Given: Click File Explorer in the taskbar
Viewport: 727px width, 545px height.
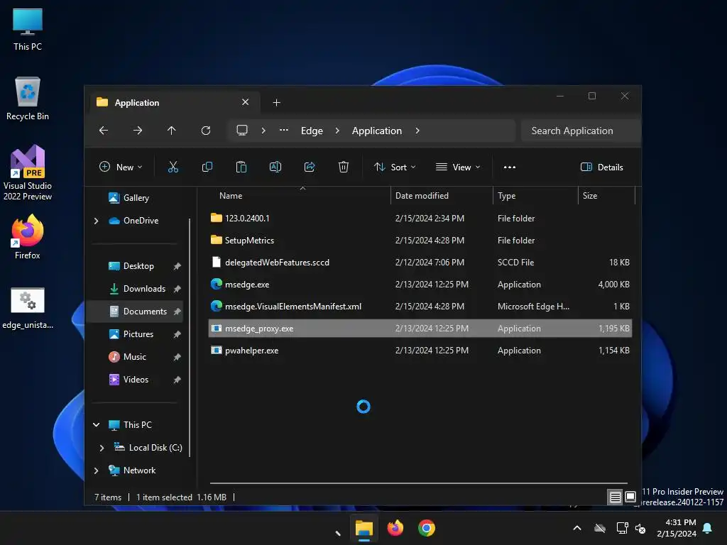Looking at the screenshot, I should click(364, 528).
